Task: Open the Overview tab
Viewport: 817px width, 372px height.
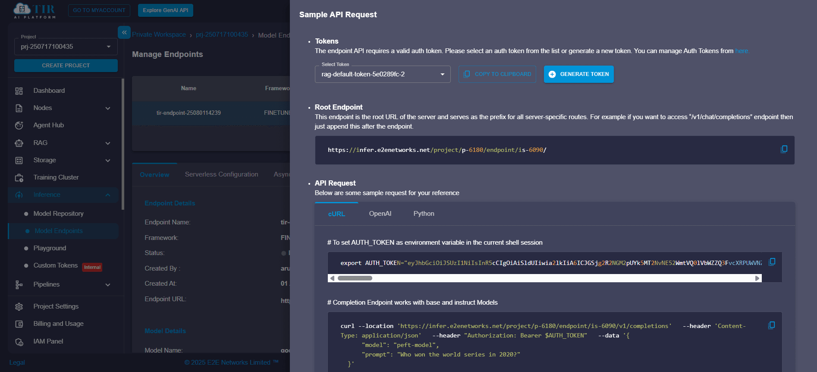Action: pyautogui.click(x=154, y=174)
